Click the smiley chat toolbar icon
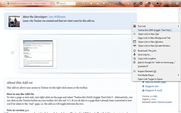Viewport: 181px width, 113px height. click(104, 4)
